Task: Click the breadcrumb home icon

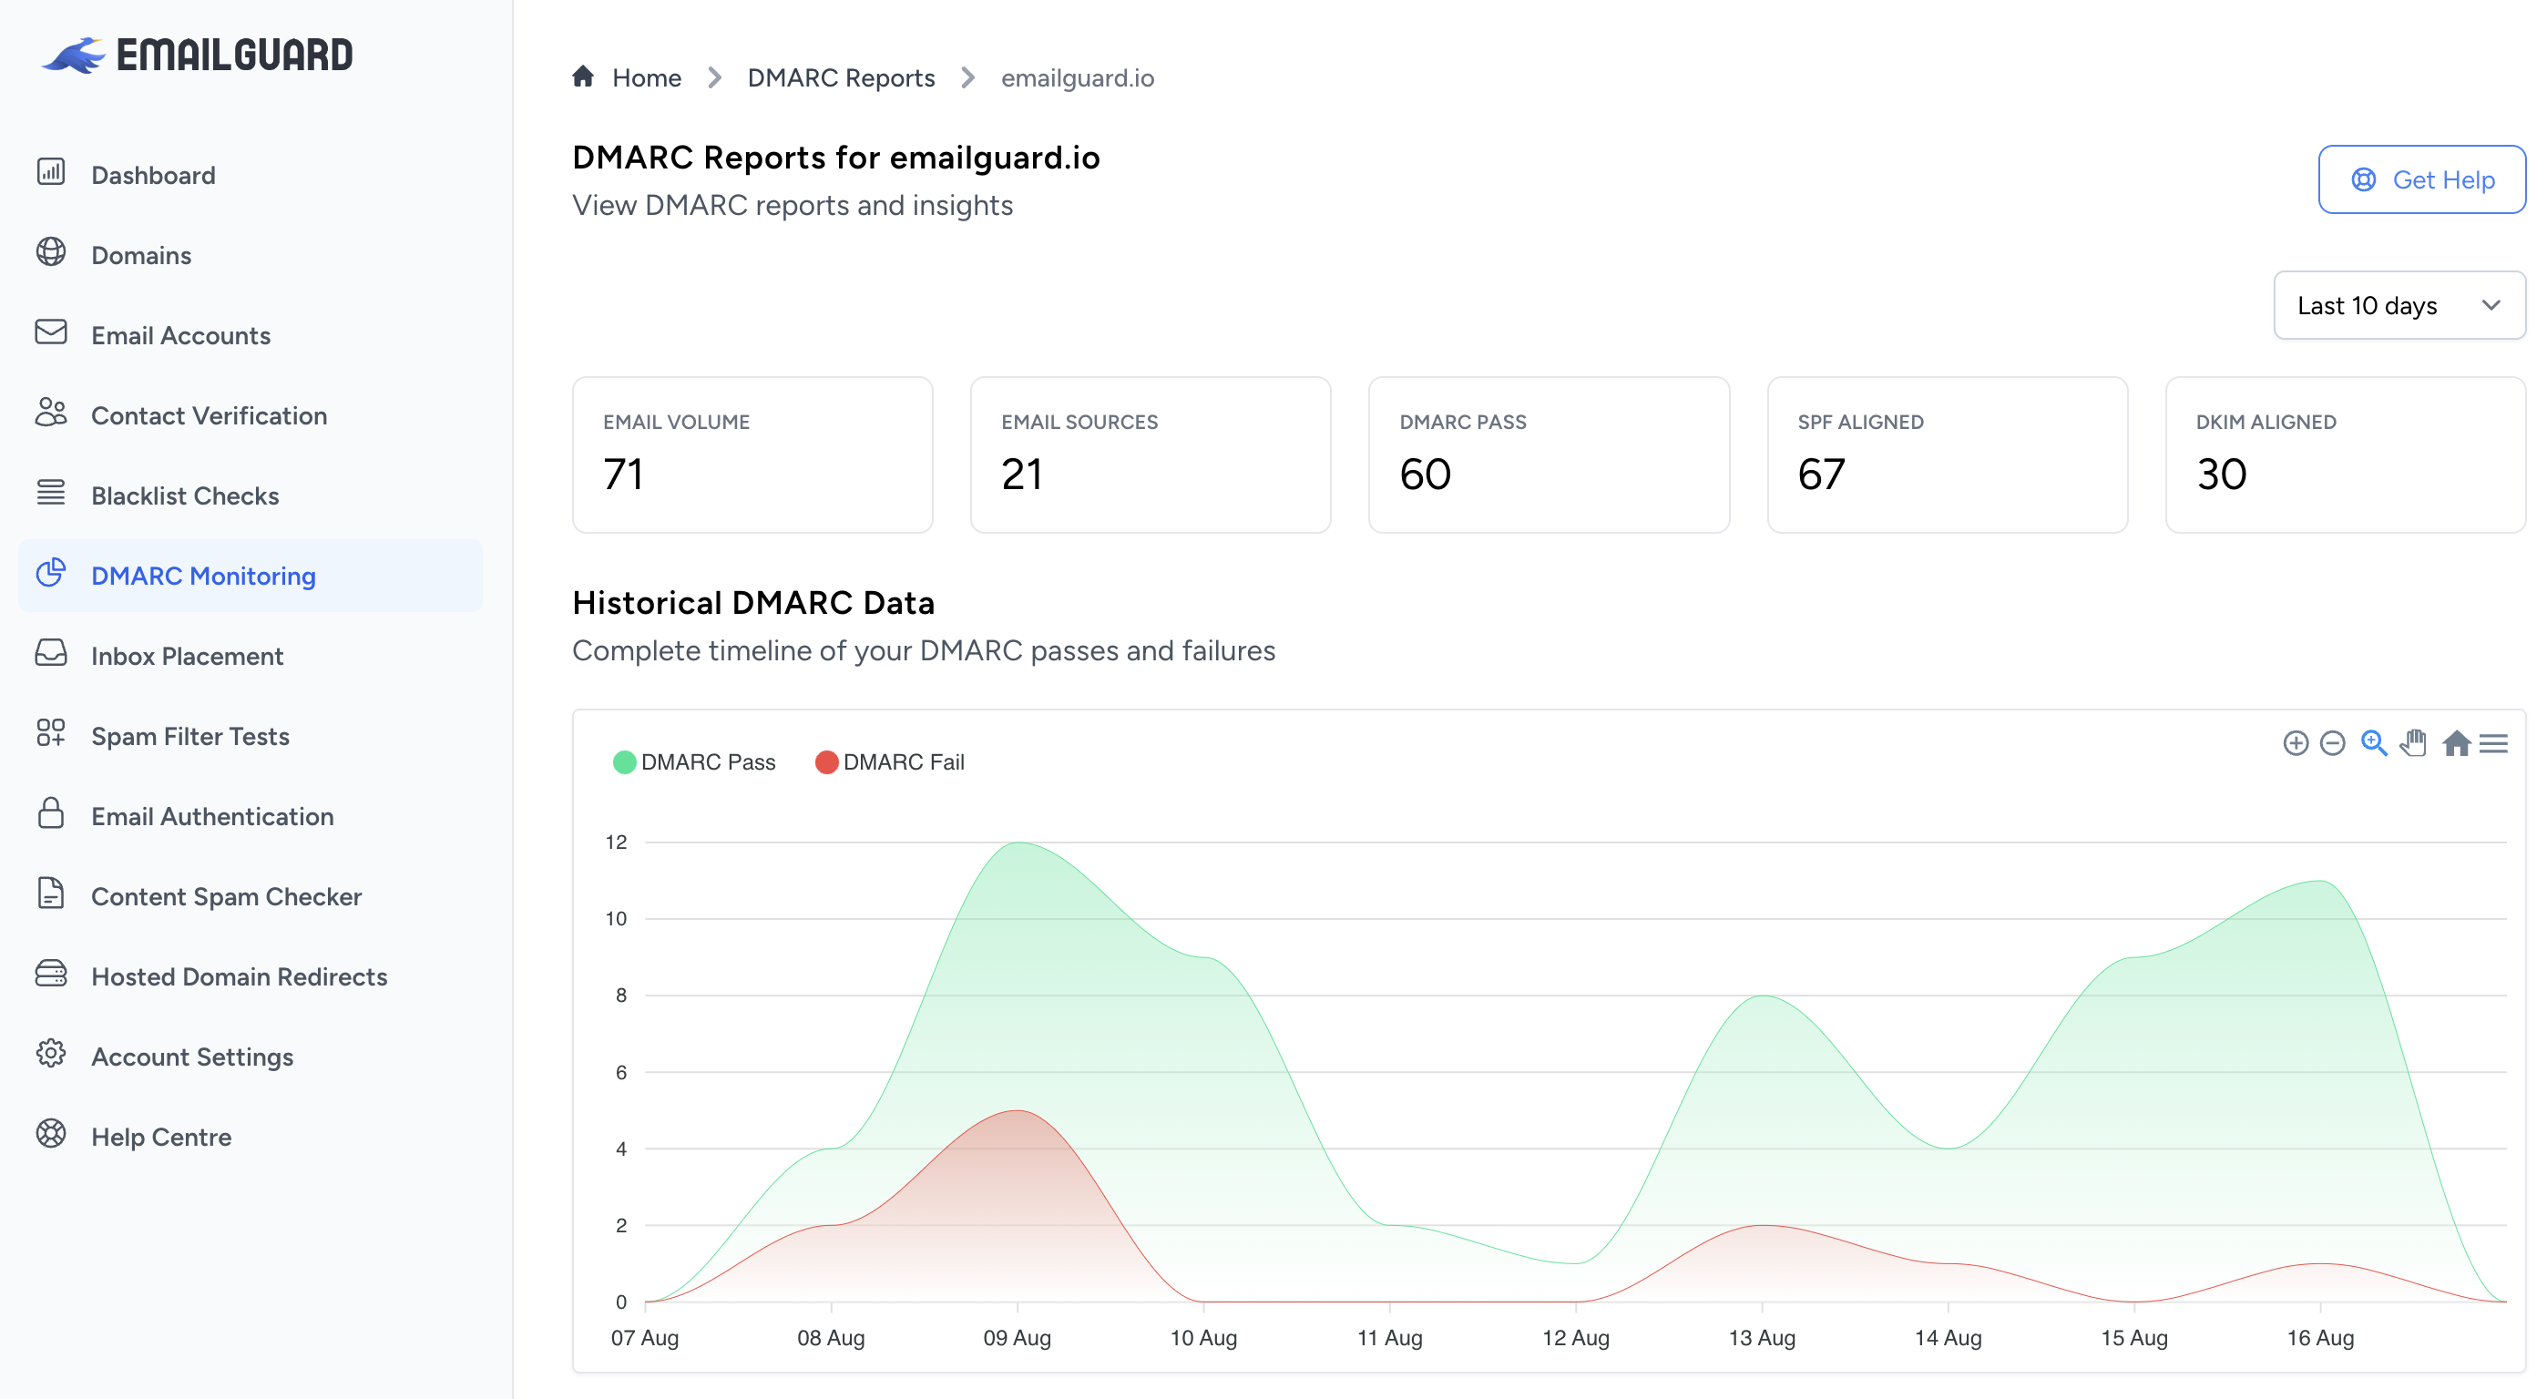Action: (583, 77)
